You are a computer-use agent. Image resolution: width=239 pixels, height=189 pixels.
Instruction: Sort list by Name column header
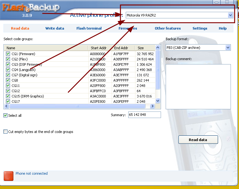tap(46, 48)
